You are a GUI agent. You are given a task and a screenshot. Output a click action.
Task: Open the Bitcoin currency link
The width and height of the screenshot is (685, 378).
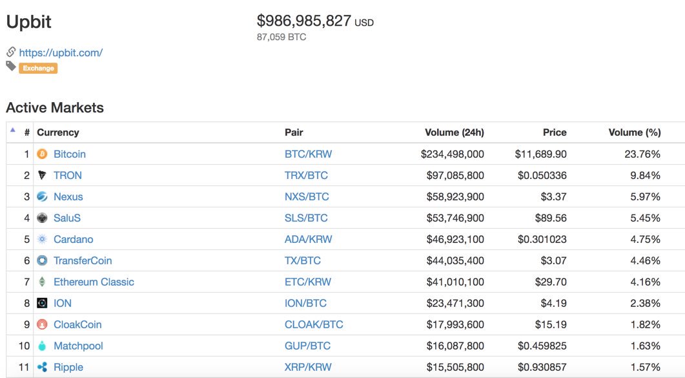point(70,154)
